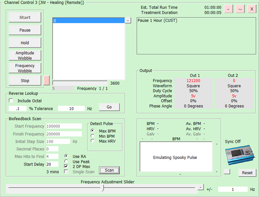
Task: Select the Max HRV radio button
Action: click(x=92, y=141)
